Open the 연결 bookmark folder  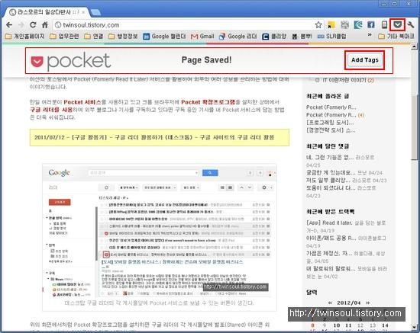(93, 37)
